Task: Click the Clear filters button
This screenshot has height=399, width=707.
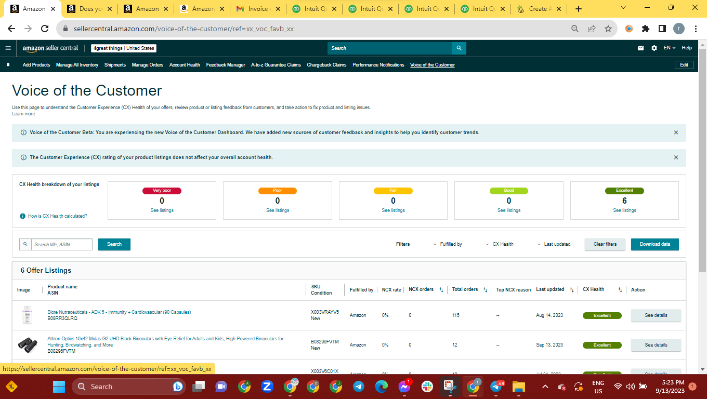Action: pos(605,244)
